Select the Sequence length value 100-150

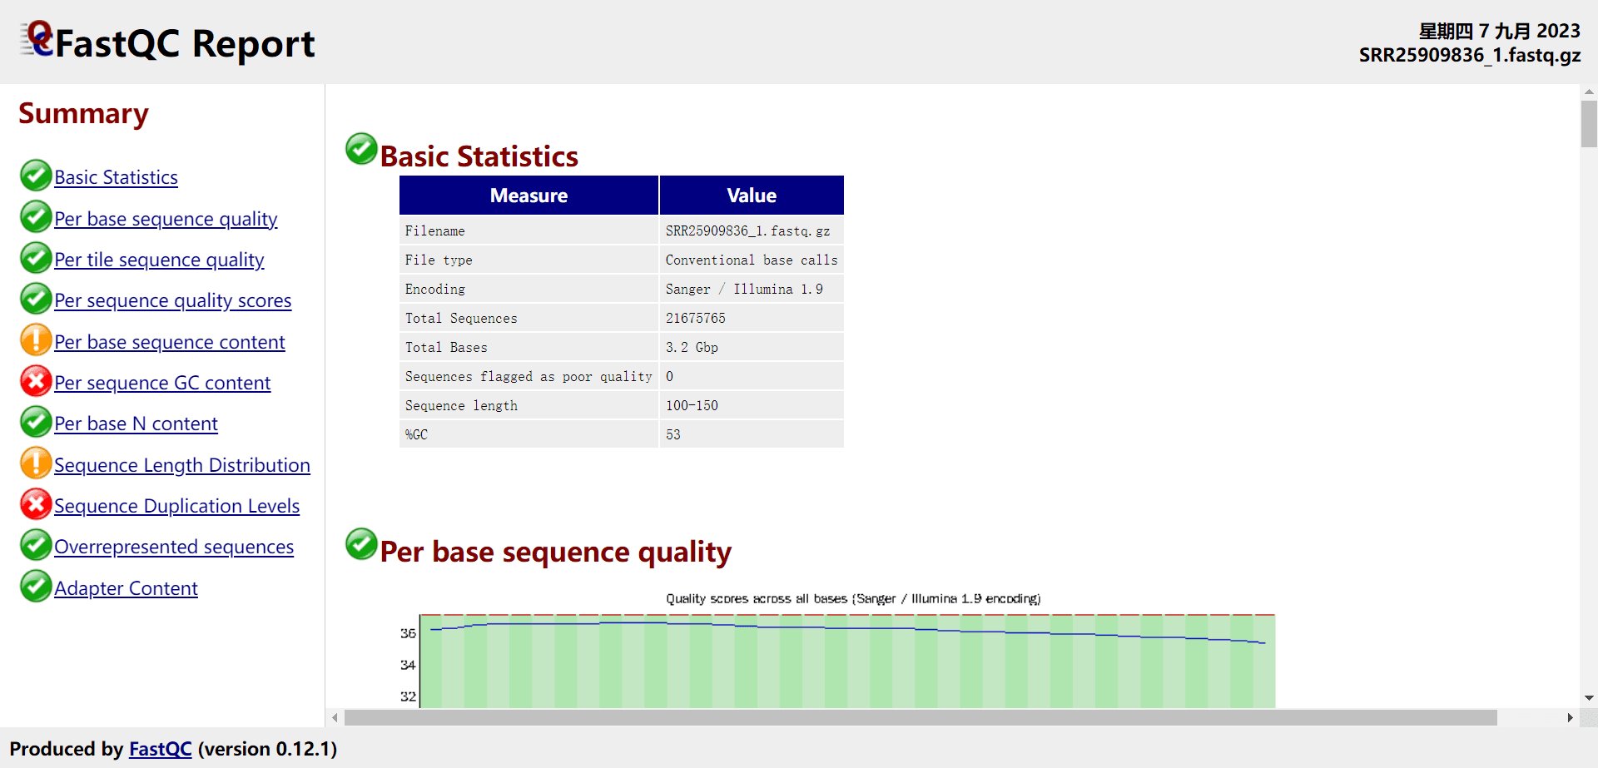752,405
